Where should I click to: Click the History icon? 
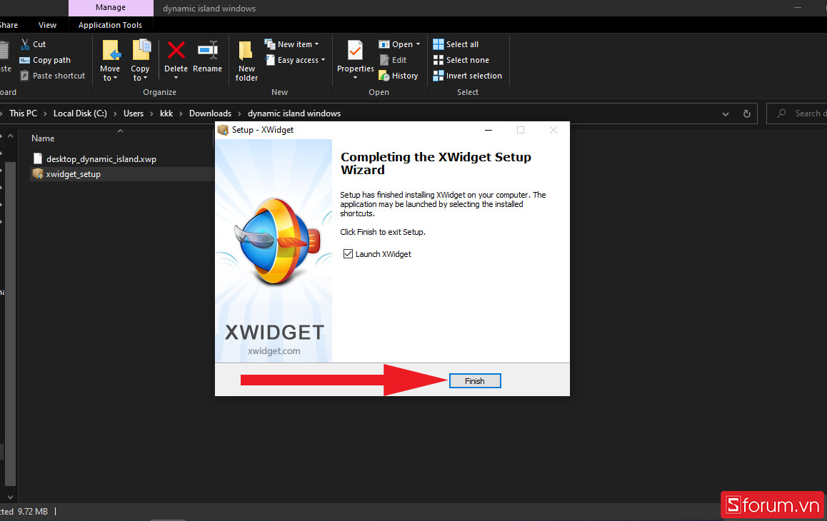pos(398,75)
